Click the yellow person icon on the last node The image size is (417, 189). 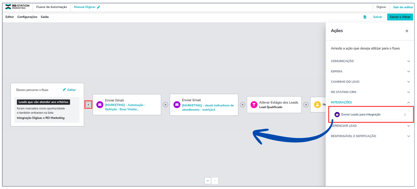(x=317, y=105)
